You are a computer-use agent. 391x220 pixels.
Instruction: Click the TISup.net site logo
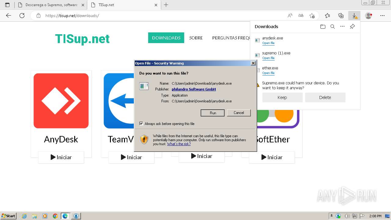click(x=82, y=39)
